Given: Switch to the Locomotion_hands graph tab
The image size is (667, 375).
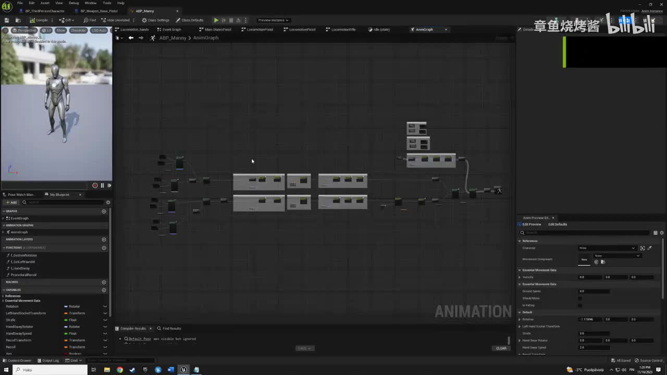Looking at the screenshot, I should [132, 30].
